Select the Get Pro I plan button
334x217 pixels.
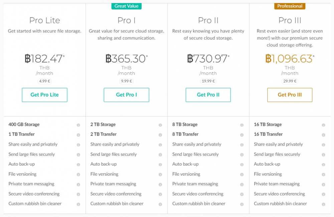coord(126,95)
